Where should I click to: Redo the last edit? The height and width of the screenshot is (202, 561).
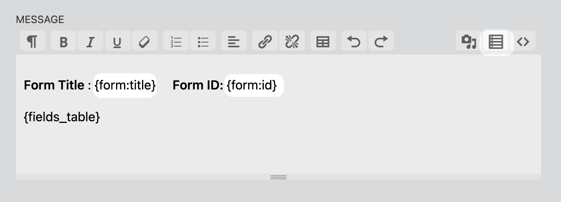(x=381, y=41)
